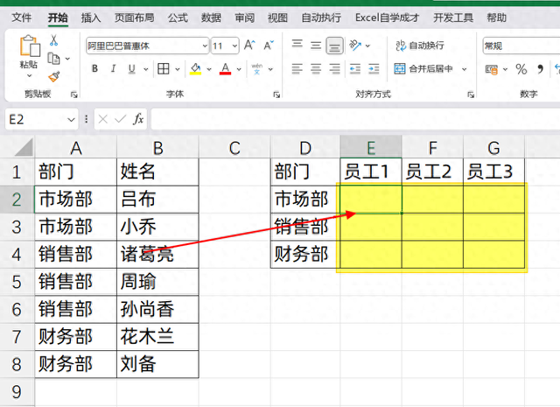The image size is (560, 407).
Task: Switch to 数据 tab
Action: 211,18
